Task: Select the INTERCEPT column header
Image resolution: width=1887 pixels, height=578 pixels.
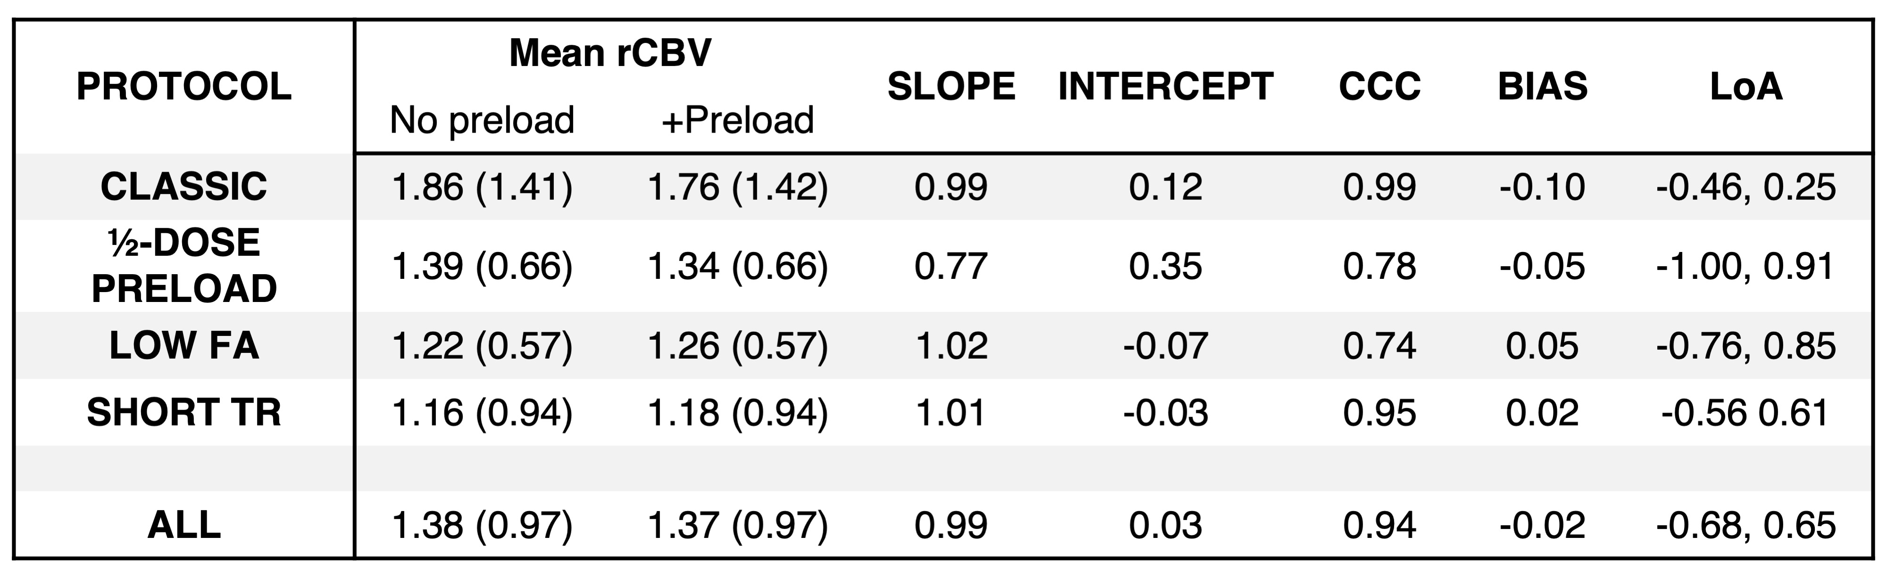Action: 1165,87
